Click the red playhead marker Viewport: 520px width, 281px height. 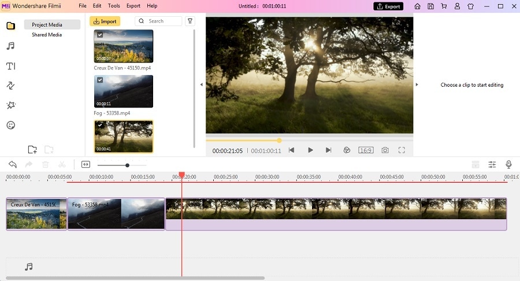click(x=182, y=175)
